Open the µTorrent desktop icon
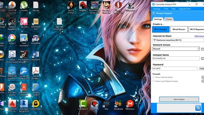204x115 pixels. coord(24,6)
